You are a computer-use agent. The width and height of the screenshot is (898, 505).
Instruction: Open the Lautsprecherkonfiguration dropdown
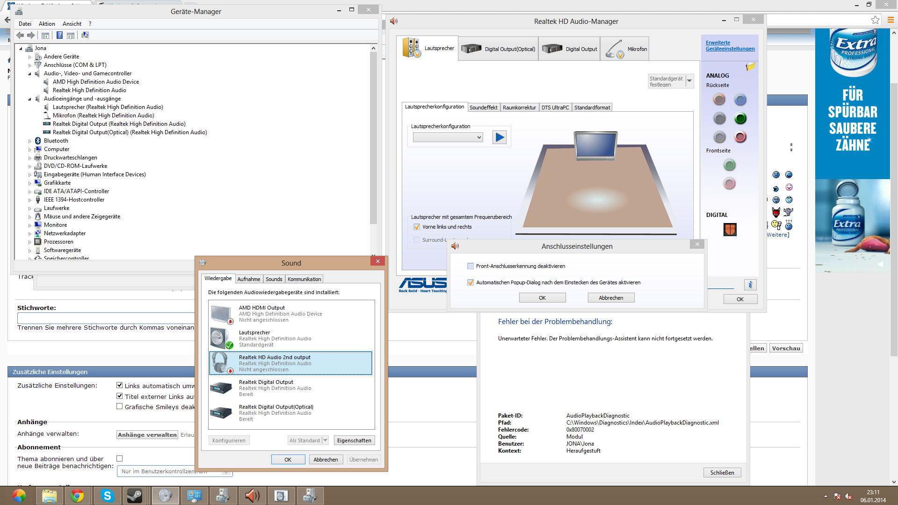click(x=448, y=137)
